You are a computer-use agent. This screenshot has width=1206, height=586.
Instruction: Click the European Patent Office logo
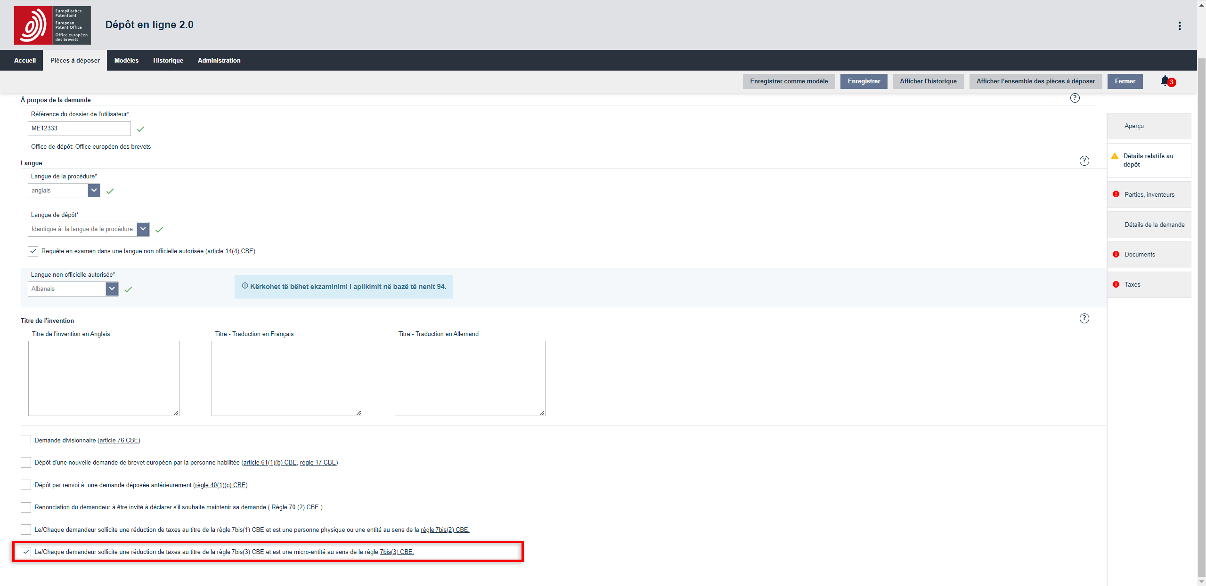pos(52,25)
